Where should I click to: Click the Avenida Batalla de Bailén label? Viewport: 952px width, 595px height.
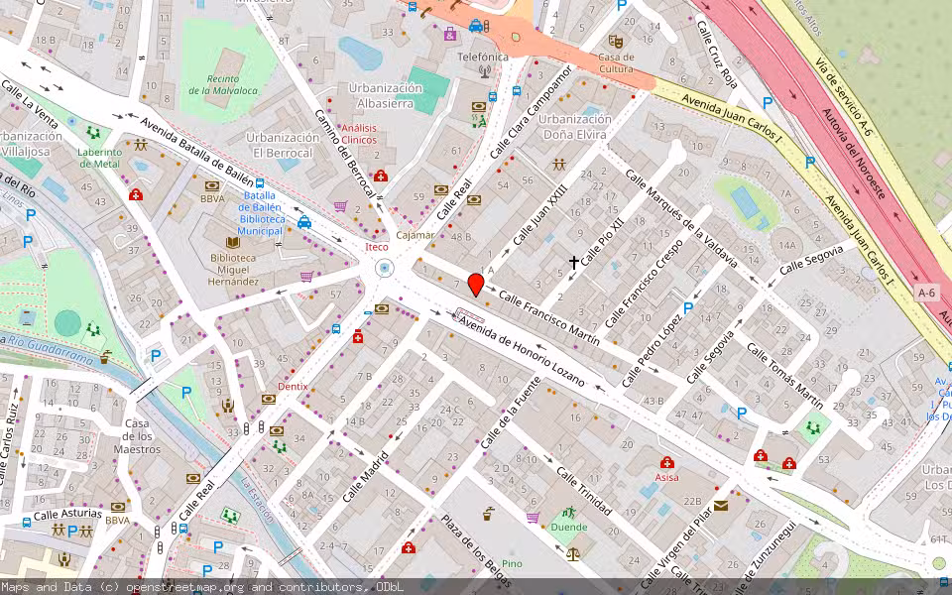pyautogui.click(x=197, y=151)
